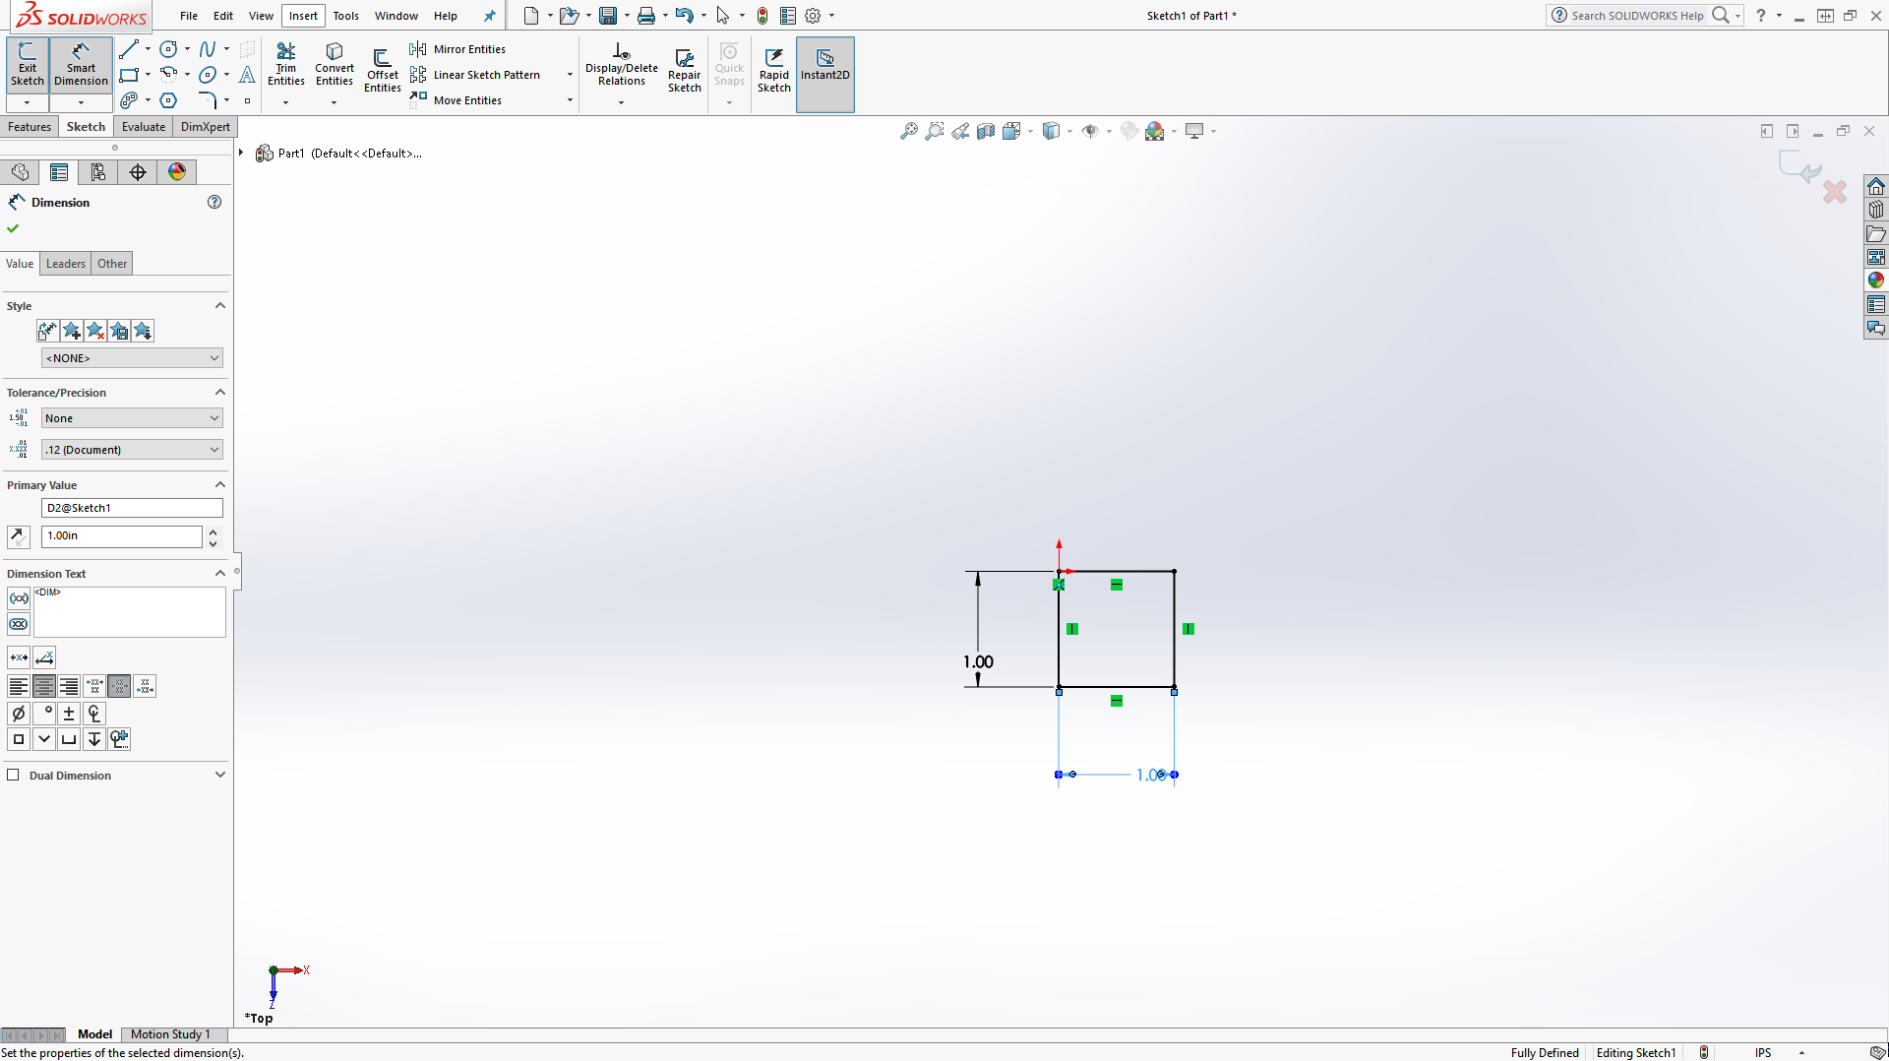Select the Corner Rectangle tool

pyautogui.click(x=129, y=75)
